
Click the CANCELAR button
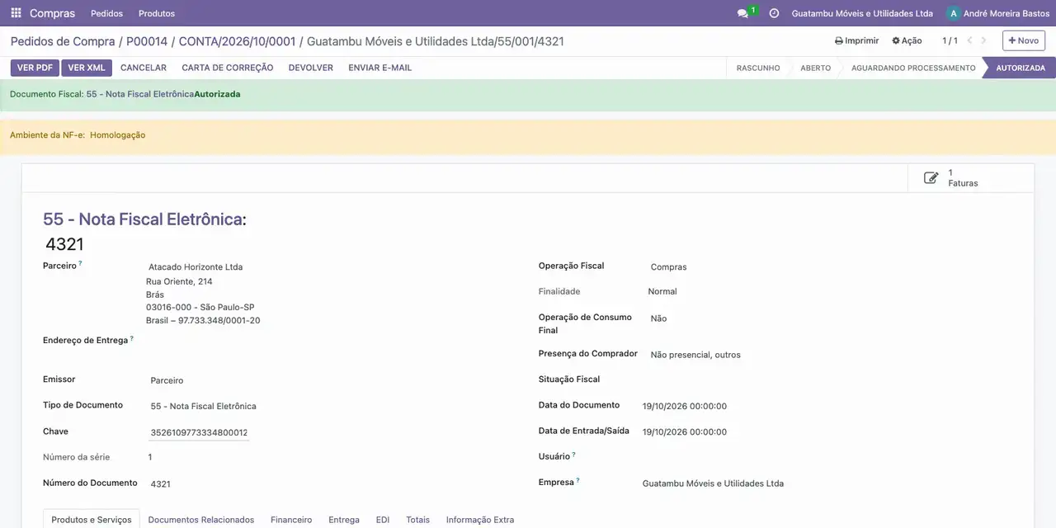click(x=144, y=68)
